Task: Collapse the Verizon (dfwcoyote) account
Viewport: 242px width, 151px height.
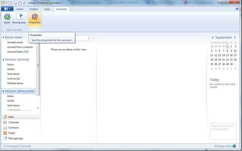Action: pyautogui.click(x=3, y=91)
